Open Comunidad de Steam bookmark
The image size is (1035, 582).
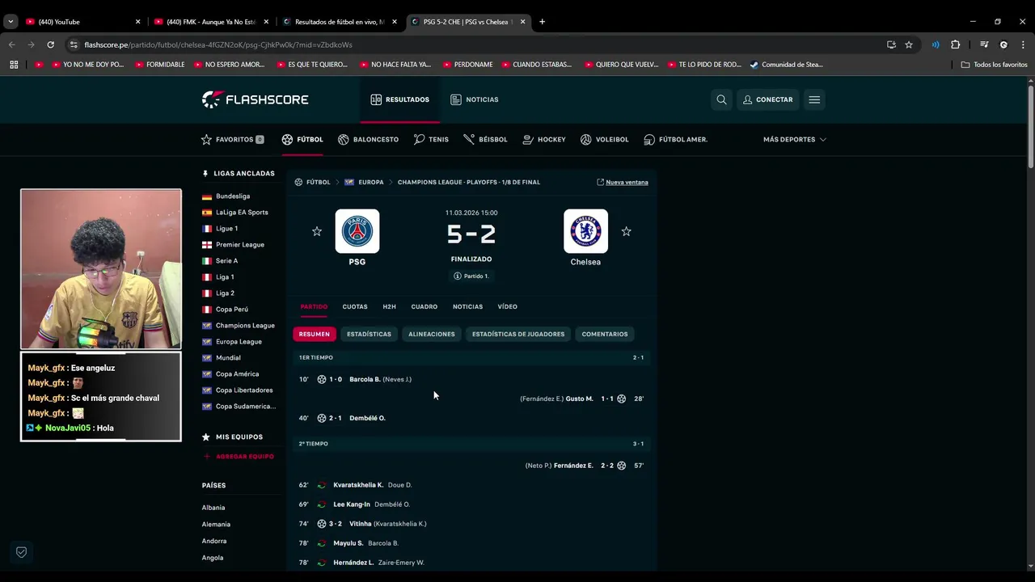786,65
